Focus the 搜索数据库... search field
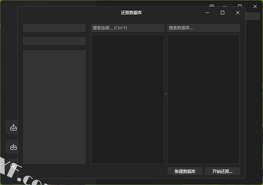Screen dimensions: 263x185 (203, 28)
